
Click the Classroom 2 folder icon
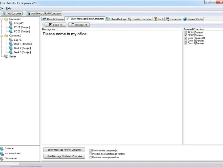pyautogui.click(x=6, y=36)
